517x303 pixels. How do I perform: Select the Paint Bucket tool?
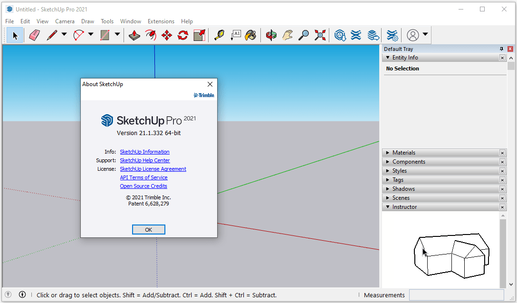(251, 35)
